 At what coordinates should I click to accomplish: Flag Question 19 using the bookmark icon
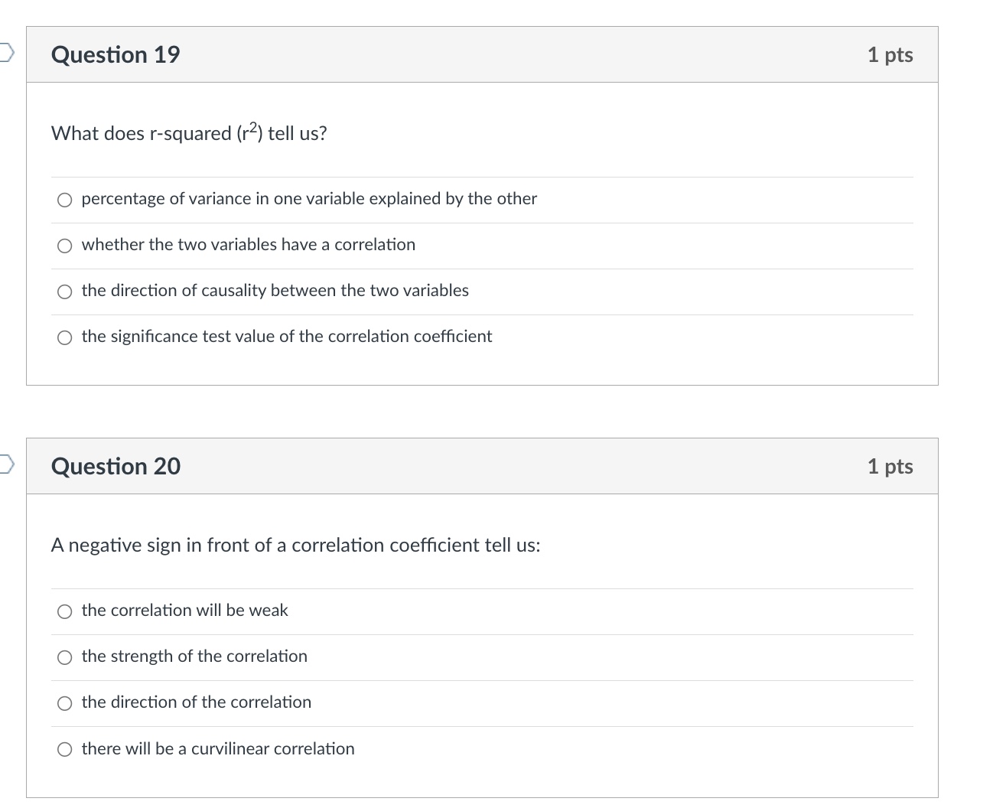[6, 52]
